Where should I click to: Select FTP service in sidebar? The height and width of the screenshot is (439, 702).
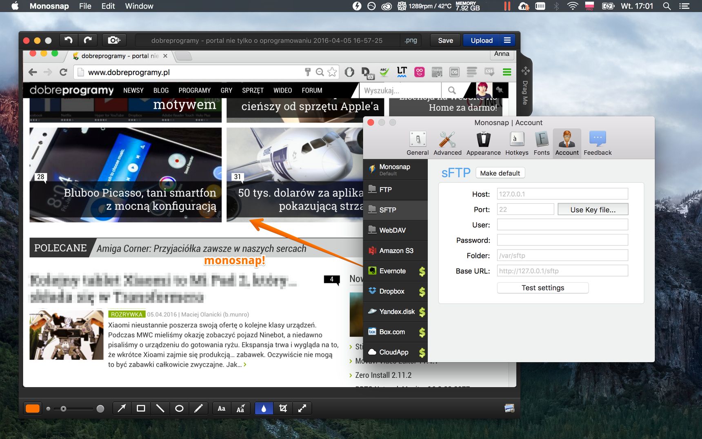[395, 189]
